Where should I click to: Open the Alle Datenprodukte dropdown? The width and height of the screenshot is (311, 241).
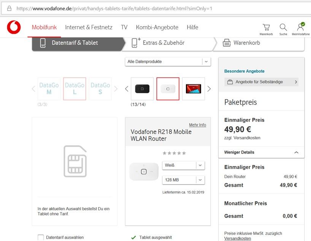pyautogui.click(x=168, y=62)
